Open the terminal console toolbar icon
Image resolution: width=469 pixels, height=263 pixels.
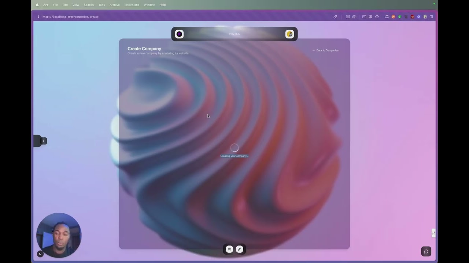[364, 17]
